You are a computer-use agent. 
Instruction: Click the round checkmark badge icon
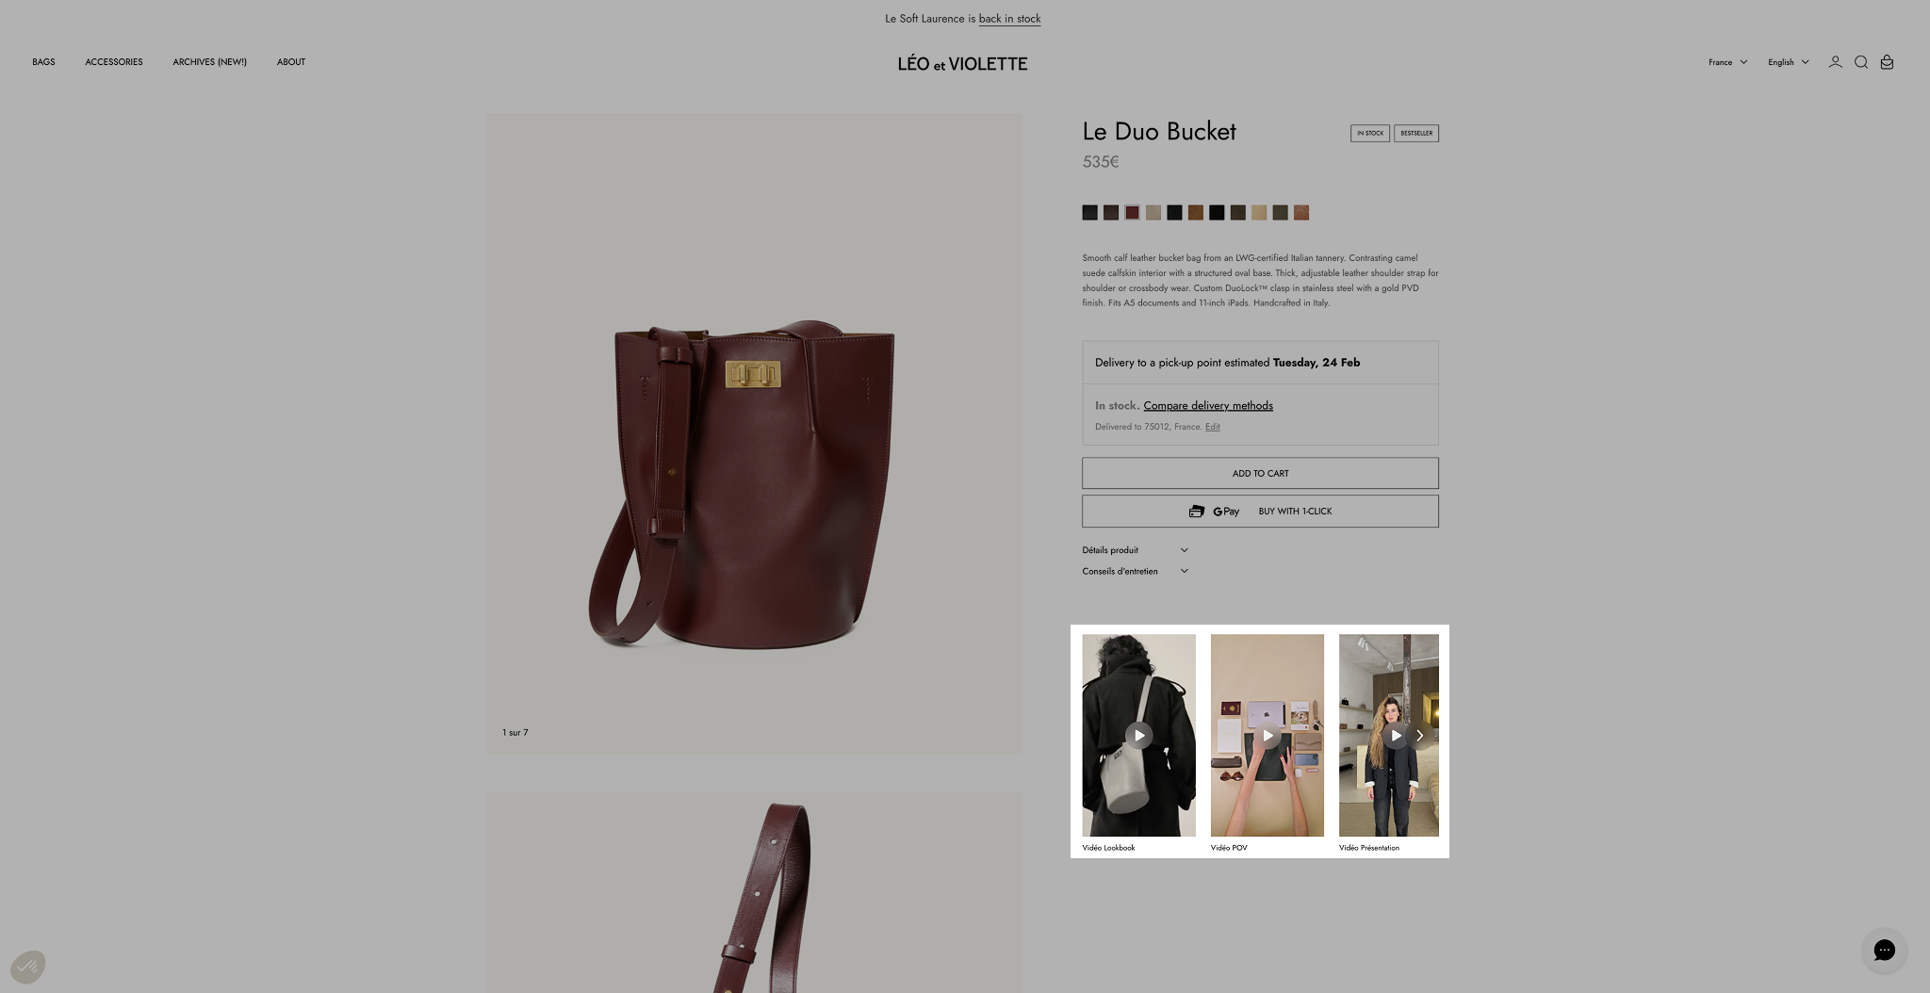point(27,967)
